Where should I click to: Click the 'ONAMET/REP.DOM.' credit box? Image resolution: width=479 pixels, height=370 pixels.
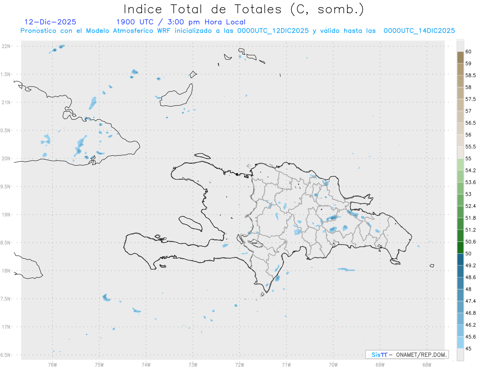[407, 354]
